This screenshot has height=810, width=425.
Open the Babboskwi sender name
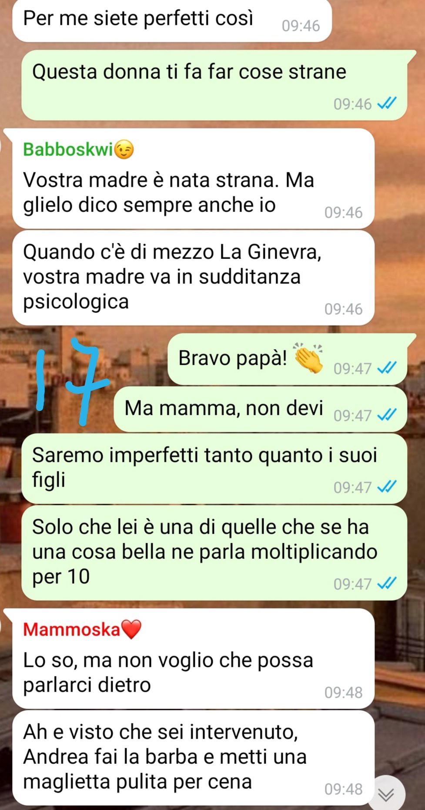point(68,150)
